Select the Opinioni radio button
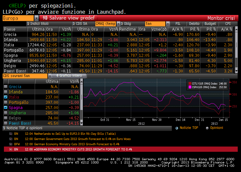Viewport: 241px width, 172px height. [207, 128]
